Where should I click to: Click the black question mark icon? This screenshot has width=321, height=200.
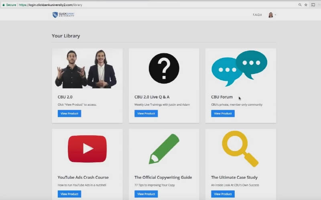click(164, 68)
